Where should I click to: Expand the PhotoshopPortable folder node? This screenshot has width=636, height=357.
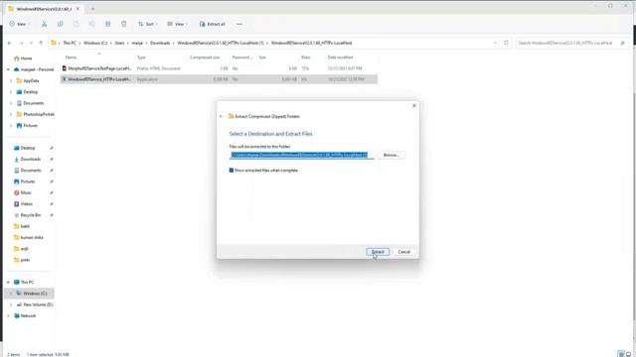(11, 115)
